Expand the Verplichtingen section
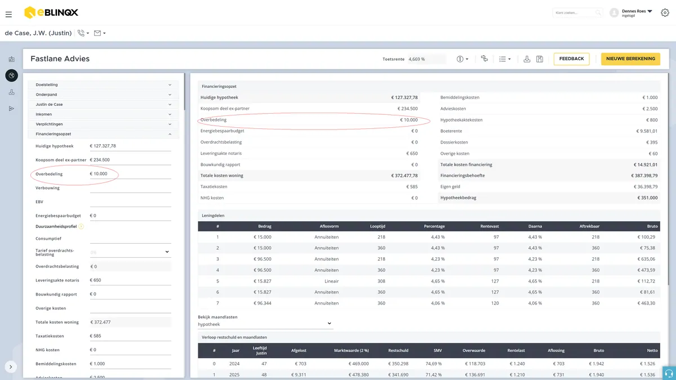 click(104, 124)
